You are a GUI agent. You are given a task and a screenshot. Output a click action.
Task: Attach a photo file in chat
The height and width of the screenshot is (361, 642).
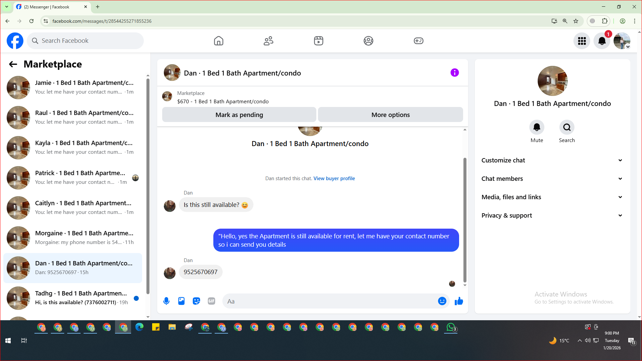pyautogui.click(x=181, y=301)
